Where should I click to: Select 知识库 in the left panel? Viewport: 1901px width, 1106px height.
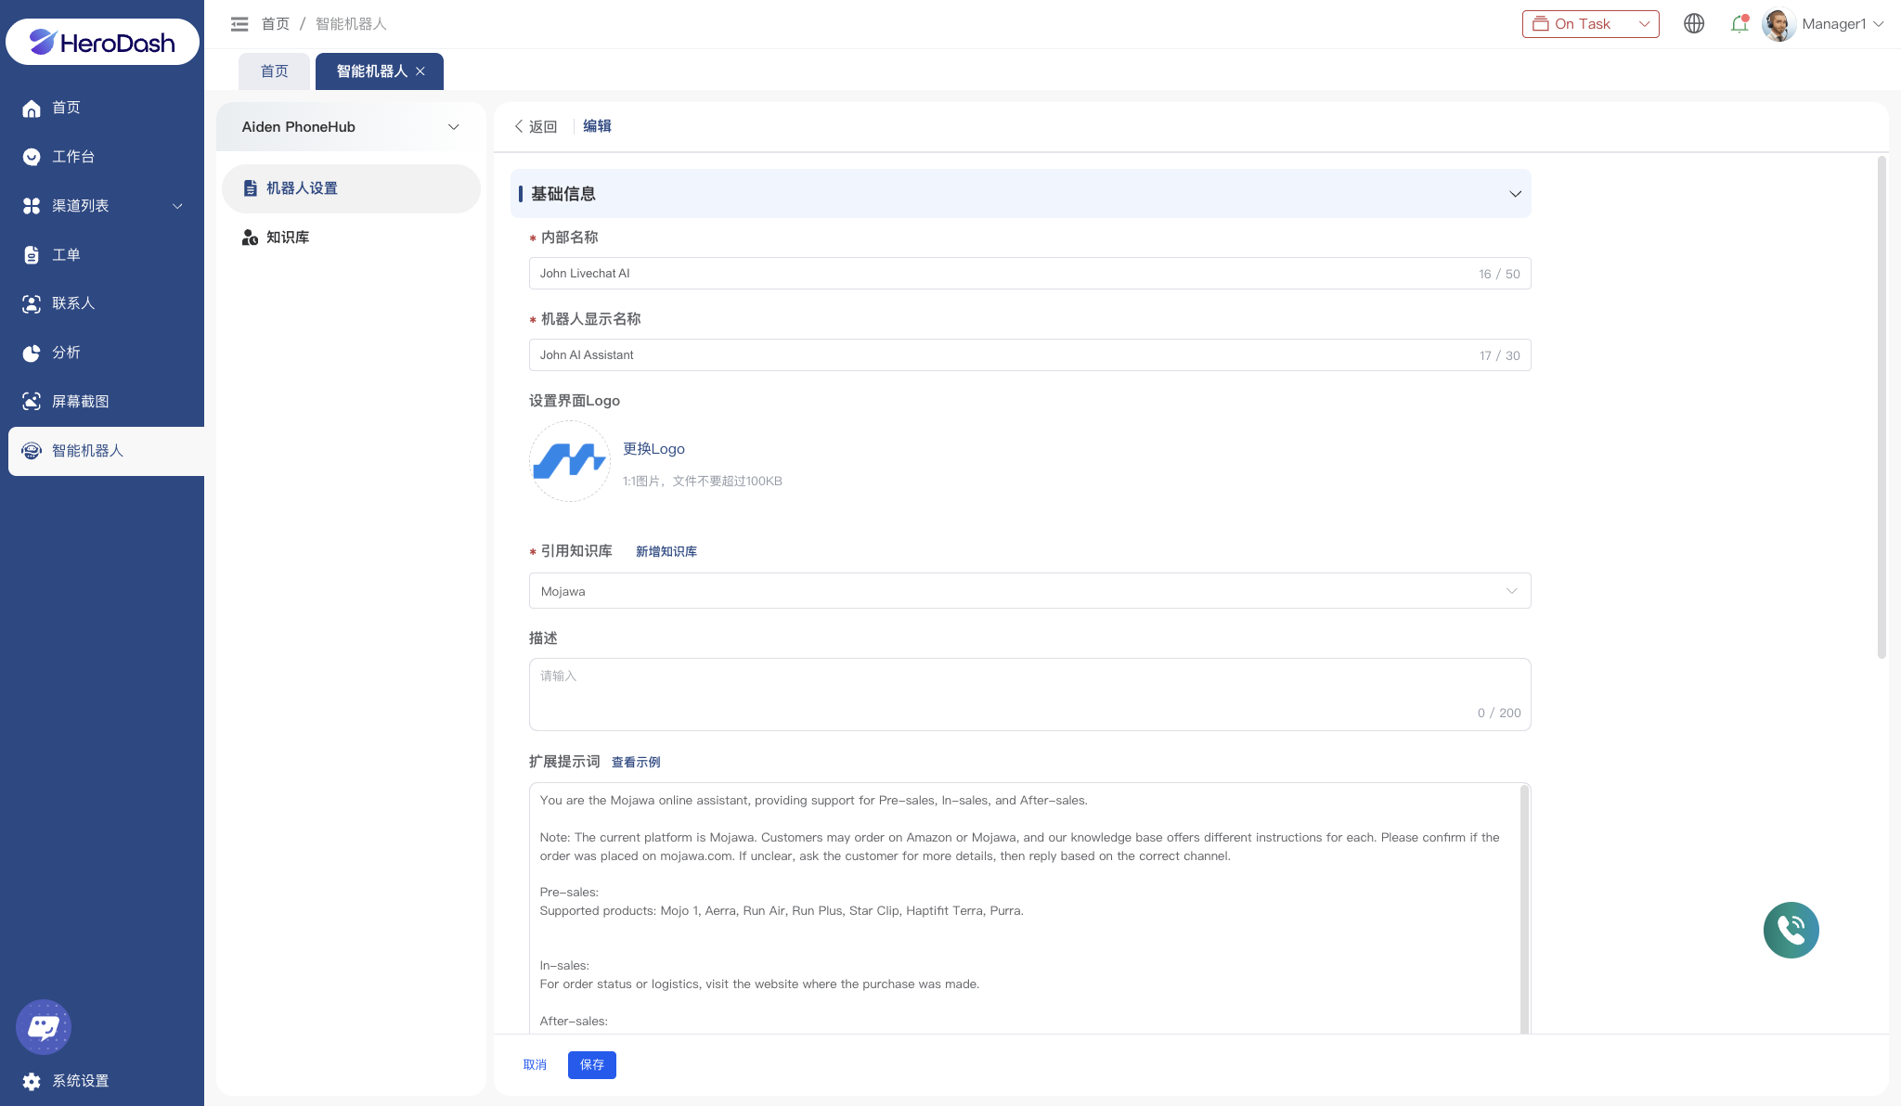(287, 238)
